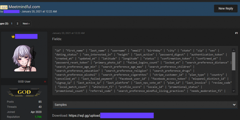The image size is (240, 120).
Task: Click the "facebook_access_token" field text
Action: (169, 79)
